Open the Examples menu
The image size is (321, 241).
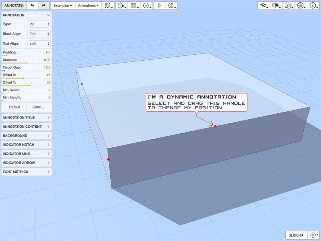pos(63,6)
